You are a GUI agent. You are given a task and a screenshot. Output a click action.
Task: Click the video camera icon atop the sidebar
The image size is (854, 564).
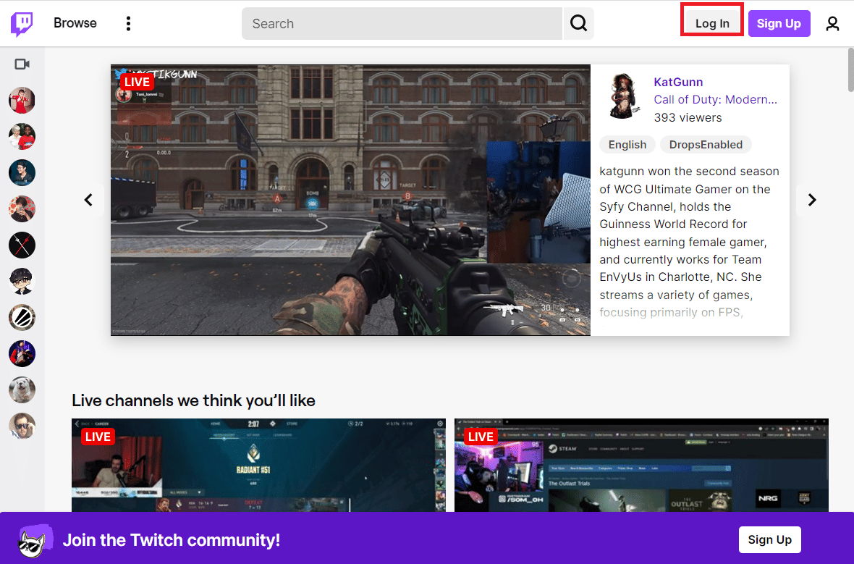(22, 64)
